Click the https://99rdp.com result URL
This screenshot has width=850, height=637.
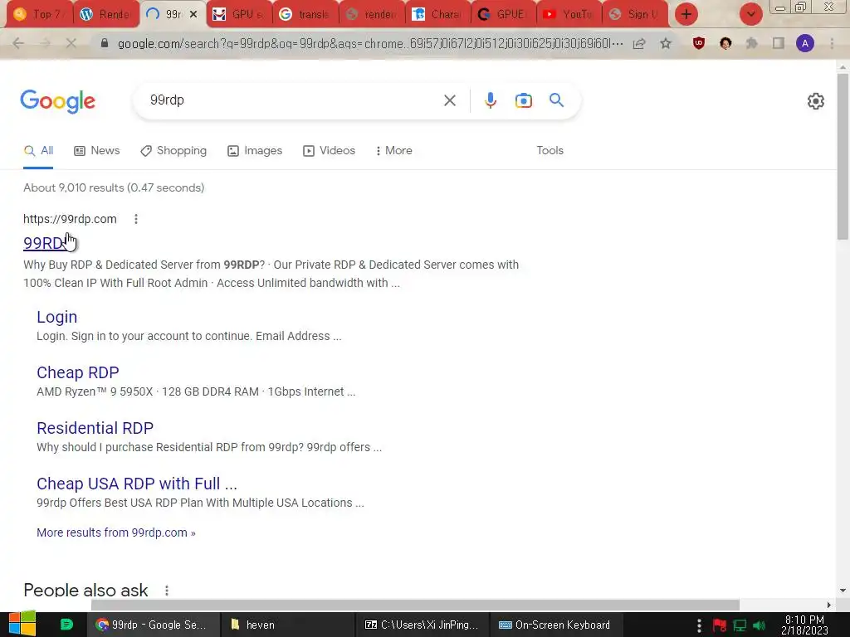point(70,219)
